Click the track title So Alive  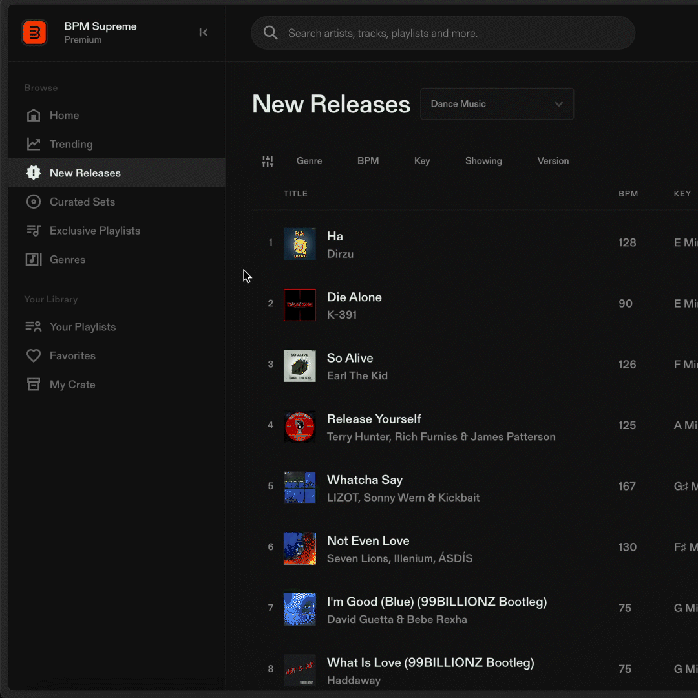[x=350, y=358]
